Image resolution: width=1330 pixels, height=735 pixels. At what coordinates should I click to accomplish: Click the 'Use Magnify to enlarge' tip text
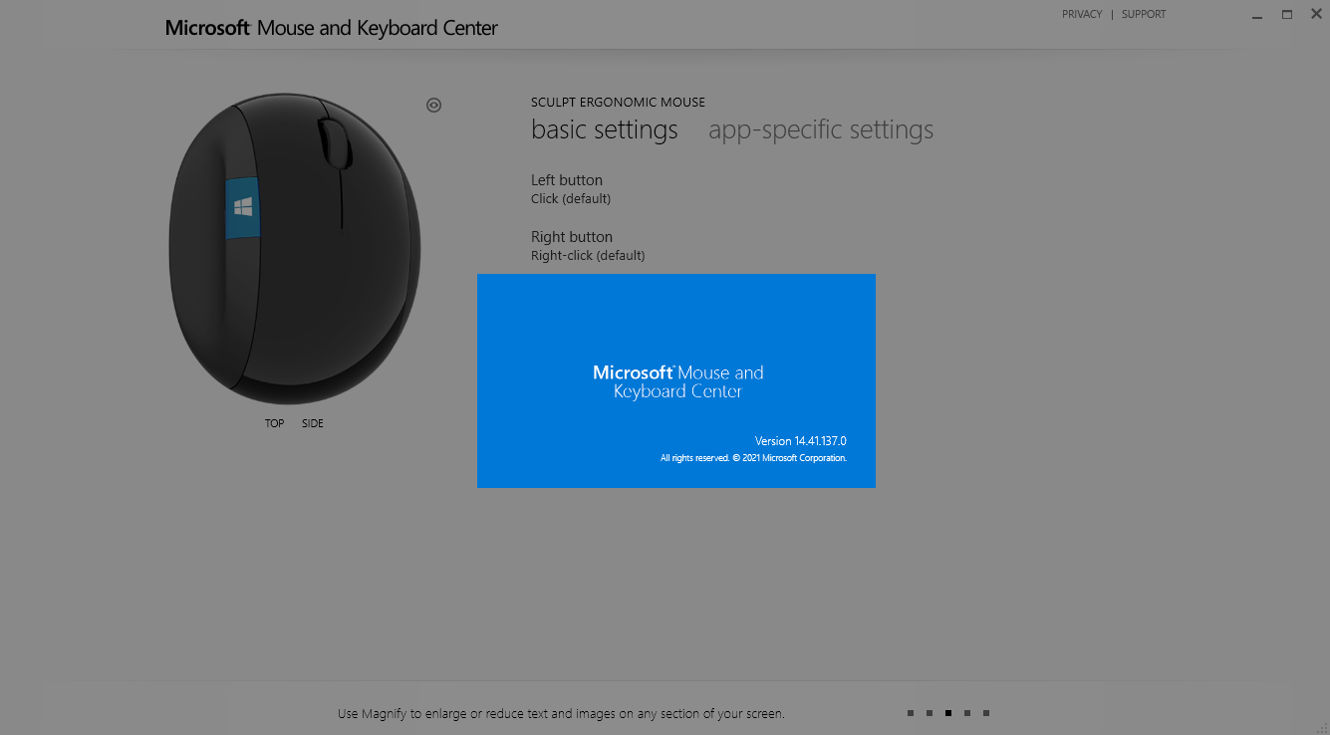pyautogui.click(x=561, y=714)
